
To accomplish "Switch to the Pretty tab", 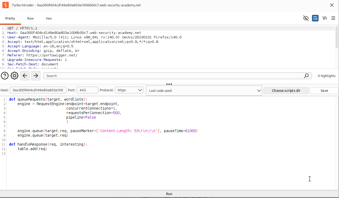I will tap(10, 19).
